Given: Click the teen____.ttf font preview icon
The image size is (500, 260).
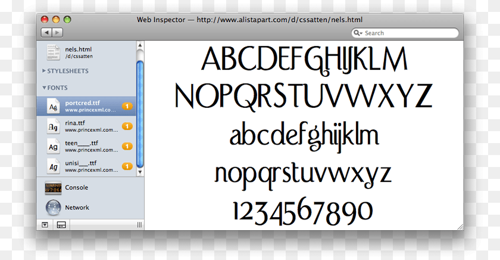Looking at the screenshot, I should (x=53, y=147).
